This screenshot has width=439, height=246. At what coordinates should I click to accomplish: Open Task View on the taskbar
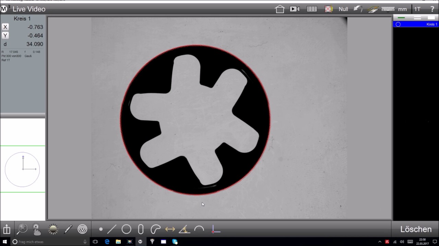tap(95, 242)
